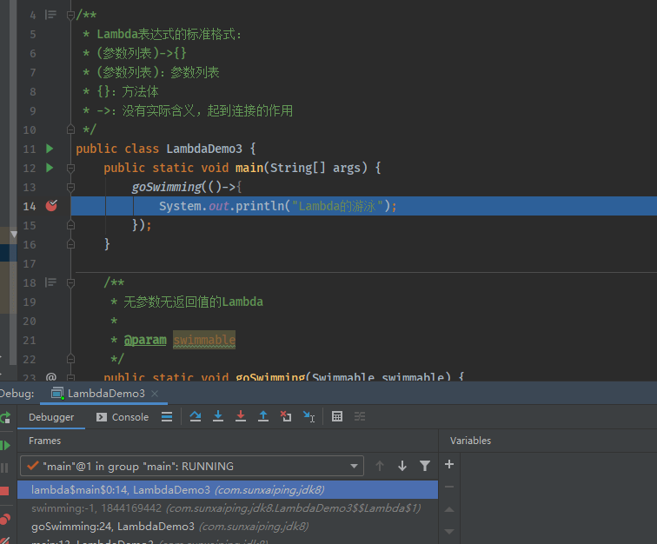The image size is (657, 544).
Task: Click the frames filter funnel icon
Action: pyautogui.click(x=425, y=466)
